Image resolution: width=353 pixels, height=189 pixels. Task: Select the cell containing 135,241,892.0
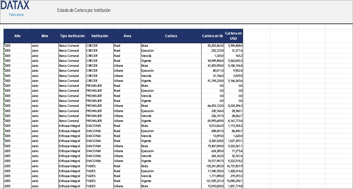coord(213,166)
